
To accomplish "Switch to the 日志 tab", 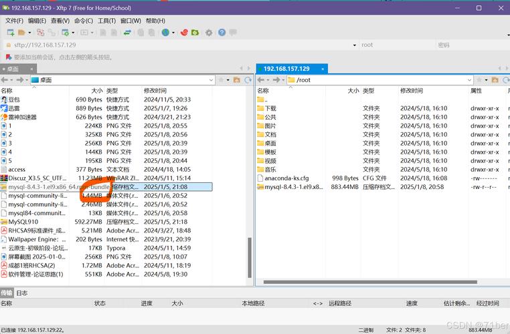I will (22, 293).
